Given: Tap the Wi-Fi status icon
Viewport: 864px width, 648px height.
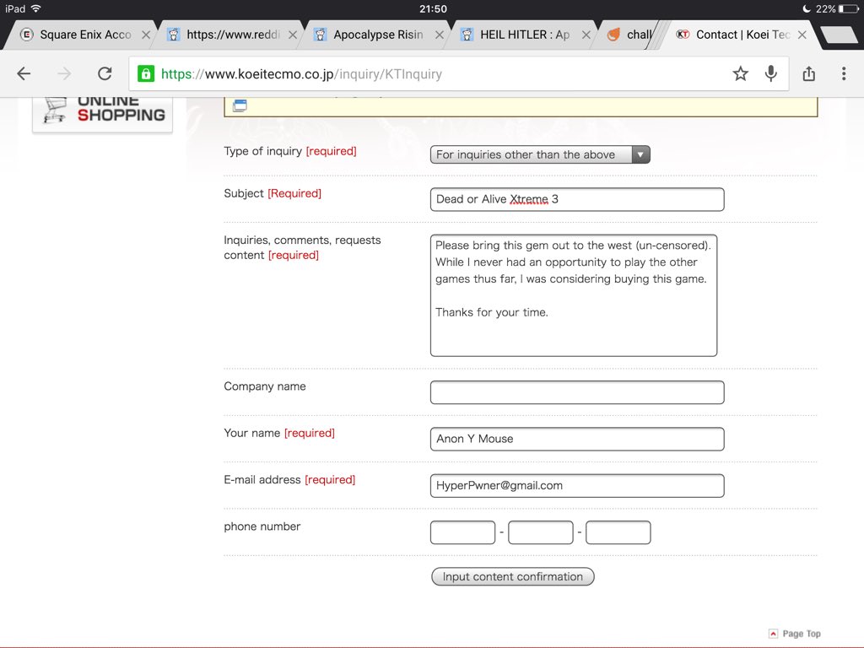Looking at the screenshot, I should tap(36, 8).
